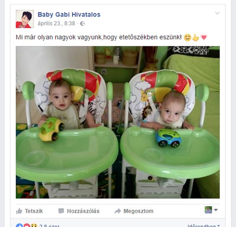This screenshot has height=227, width=236.
Task: Click the Hozzászólás speech bubble icon
Action: pos(61,211)
